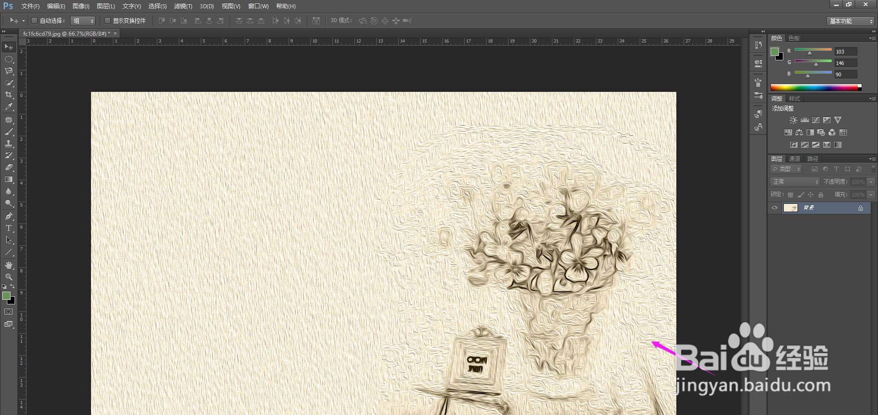Select the Crop tool
Viewport: 878px width, 415px height.
[9, 95]
